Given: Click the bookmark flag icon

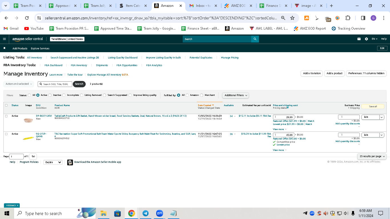Looking at the screenshot, I should (4, 48).
